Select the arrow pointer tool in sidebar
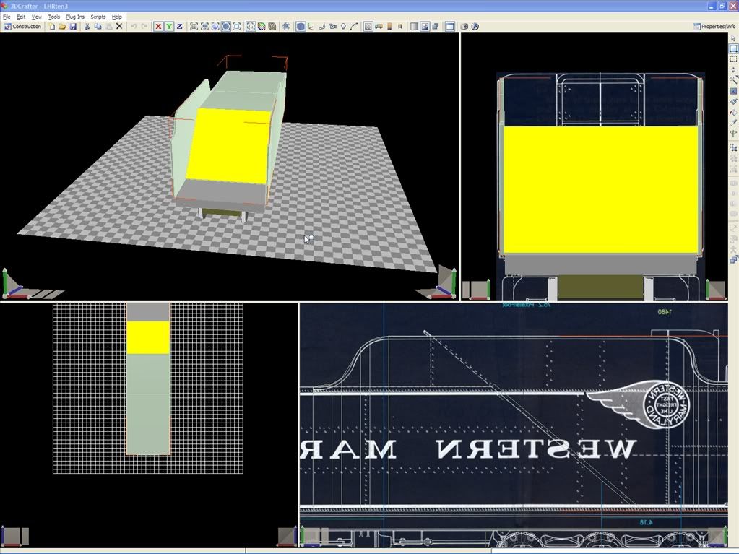The height and width of the screenshot is (554, 739). click(x=733, y=38)
